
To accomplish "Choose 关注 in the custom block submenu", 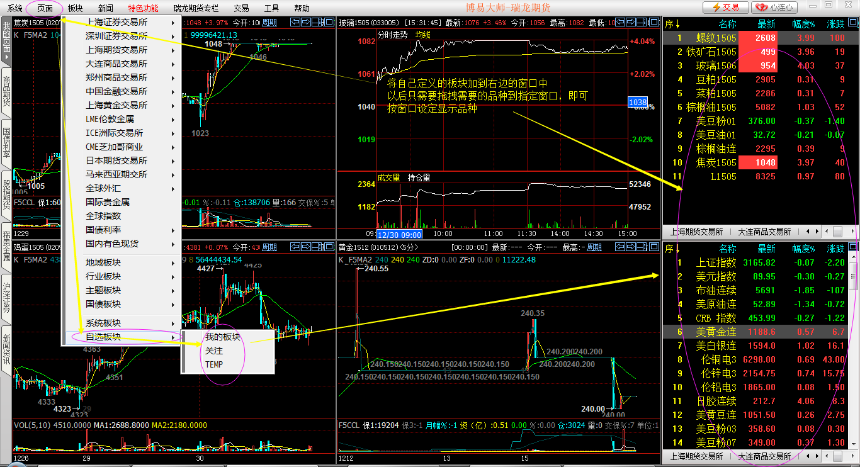I will (214, 351).
